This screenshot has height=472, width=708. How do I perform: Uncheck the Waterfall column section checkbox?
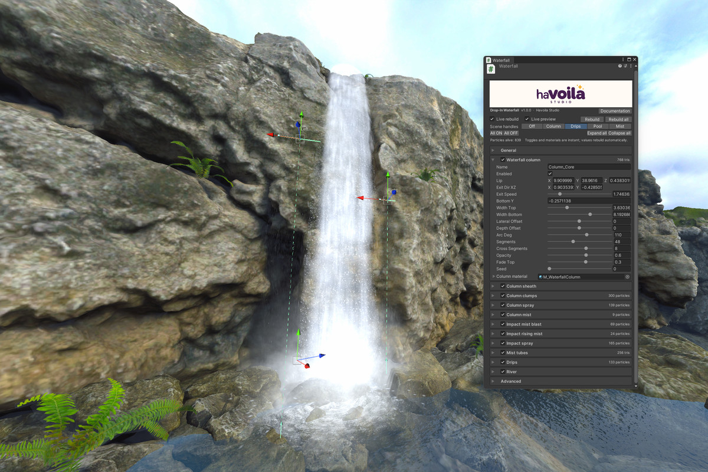503,160
